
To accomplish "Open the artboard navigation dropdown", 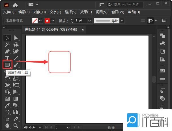I will [68, 128].
